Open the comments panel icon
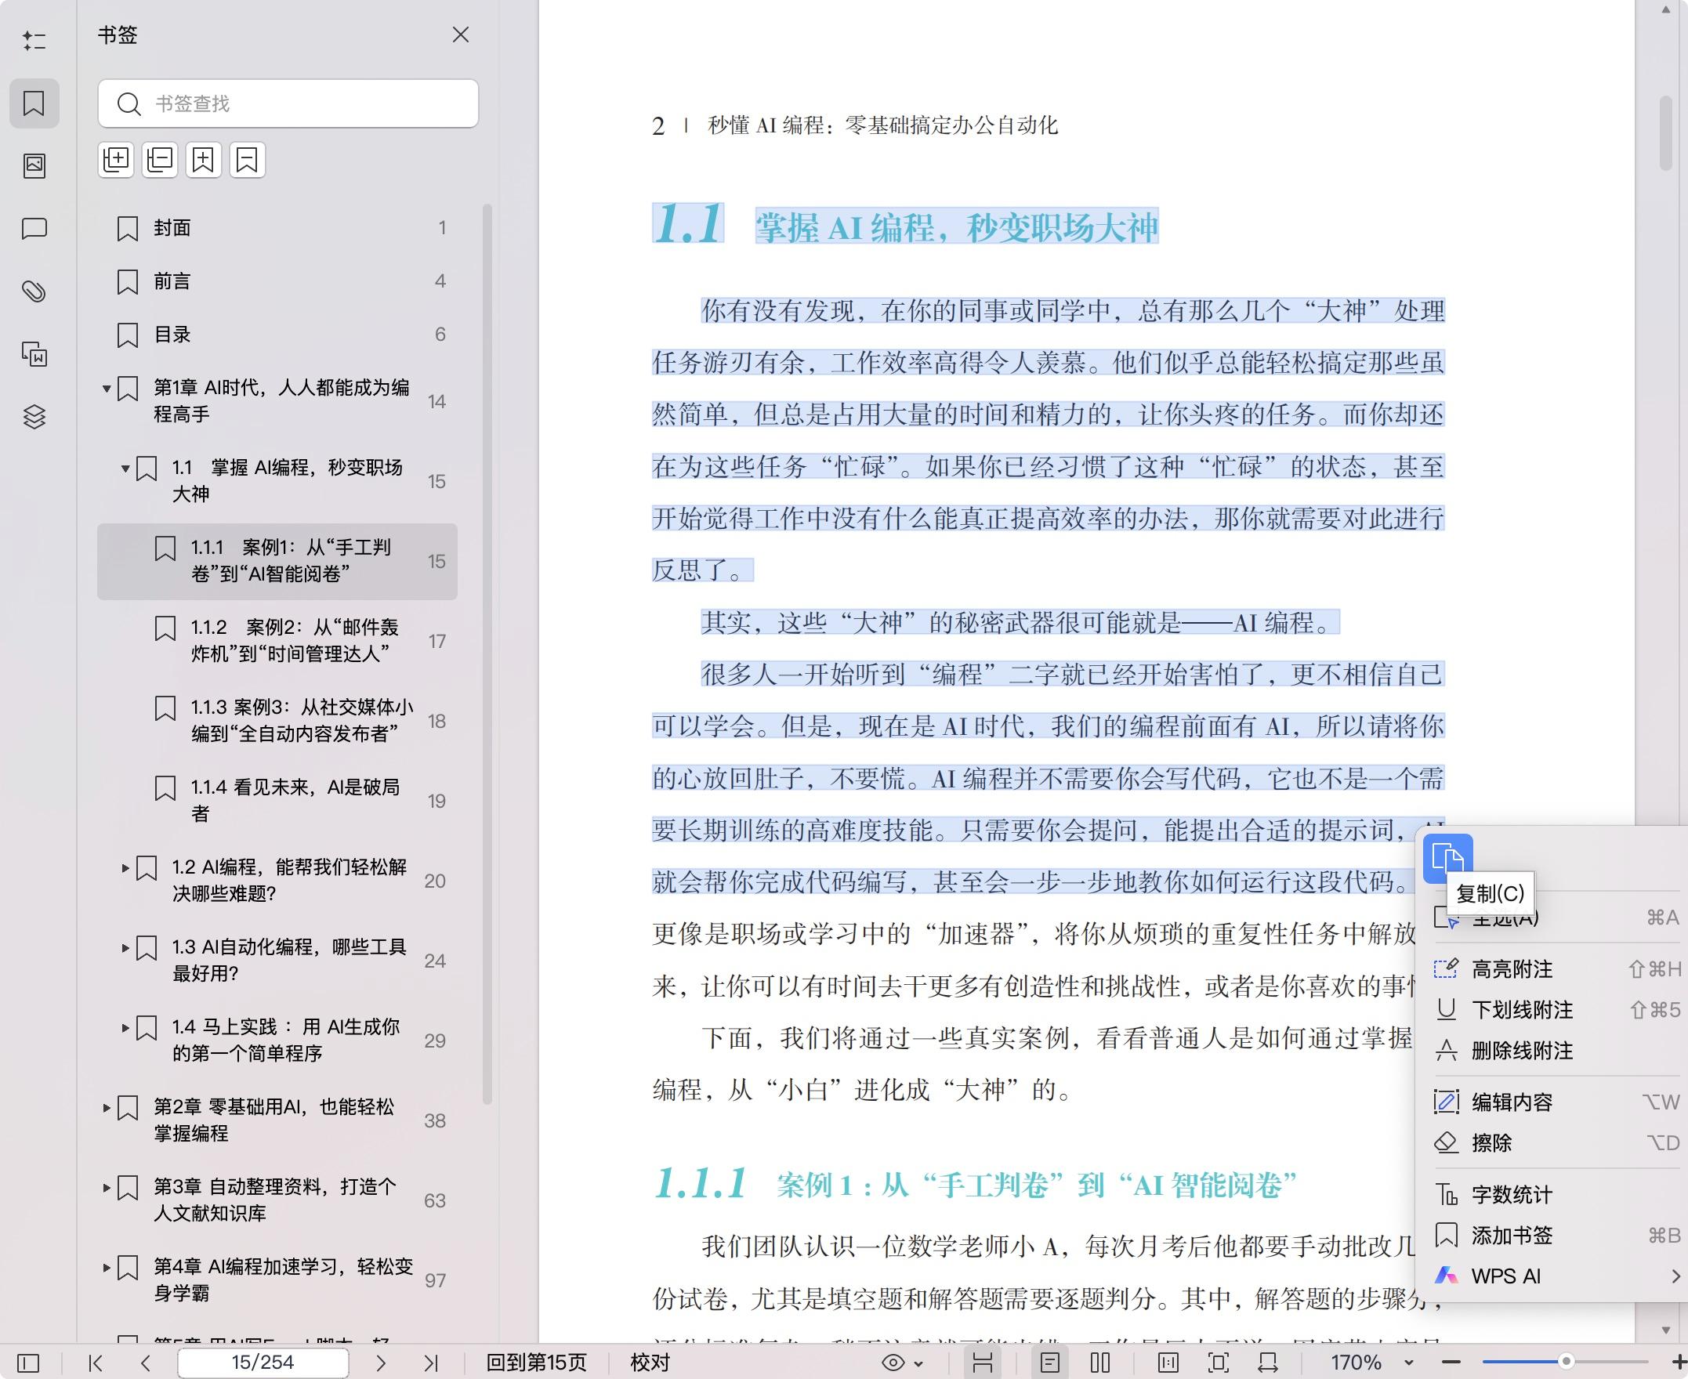This screenshot has width=1688, height=1379. click(x=34, y=229)
